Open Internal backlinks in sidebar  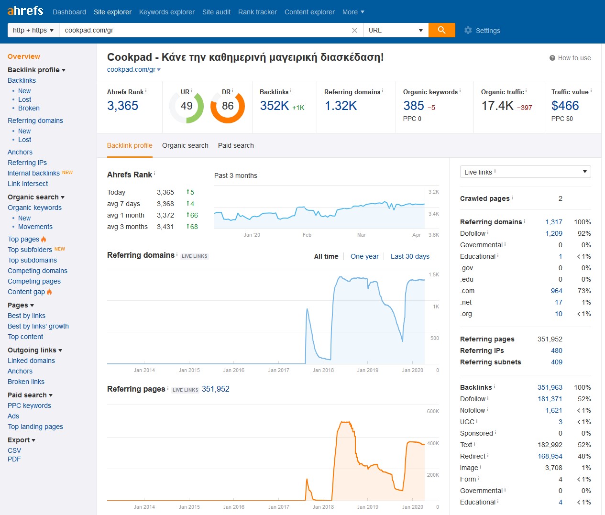pyautogui.click(x=33, y=173)
